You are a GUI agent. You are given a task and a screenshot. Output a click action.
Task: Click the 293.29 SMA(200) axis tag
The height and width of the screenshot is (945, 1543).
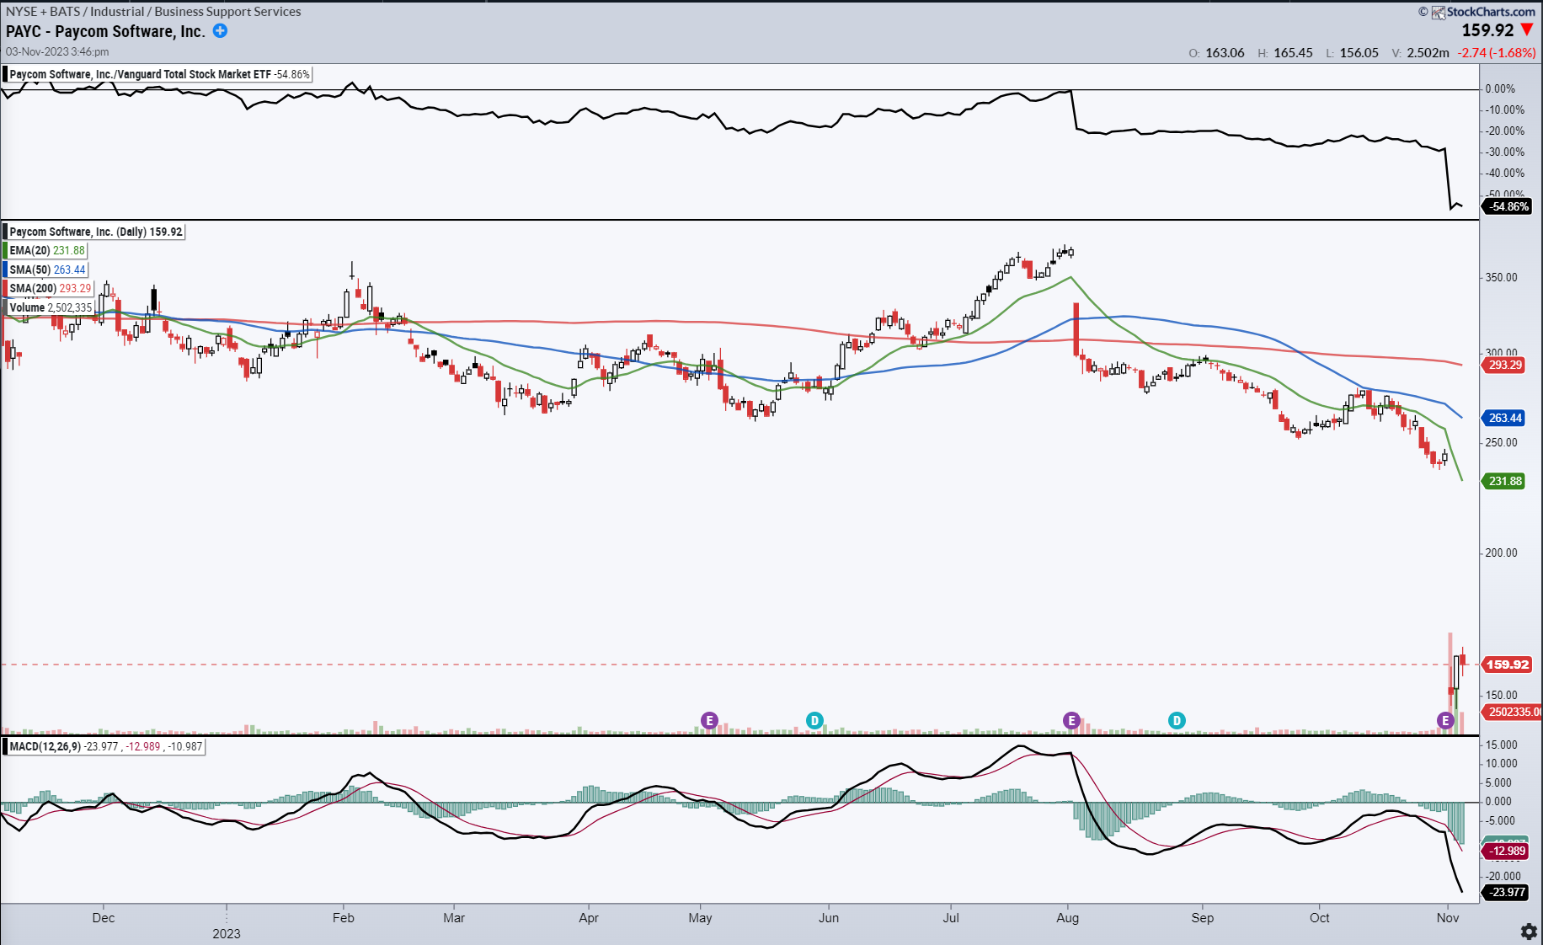click(x=1504, y=365)
